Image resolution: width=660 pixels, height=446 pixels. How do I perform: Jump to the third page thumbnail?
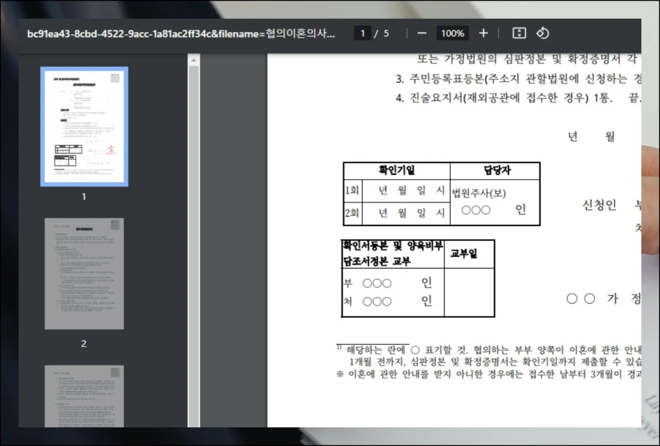click(84, 396)
